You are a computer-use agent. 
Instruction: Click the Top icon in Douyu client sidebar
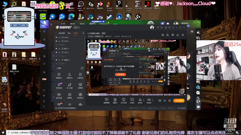(x=44, y=79)
